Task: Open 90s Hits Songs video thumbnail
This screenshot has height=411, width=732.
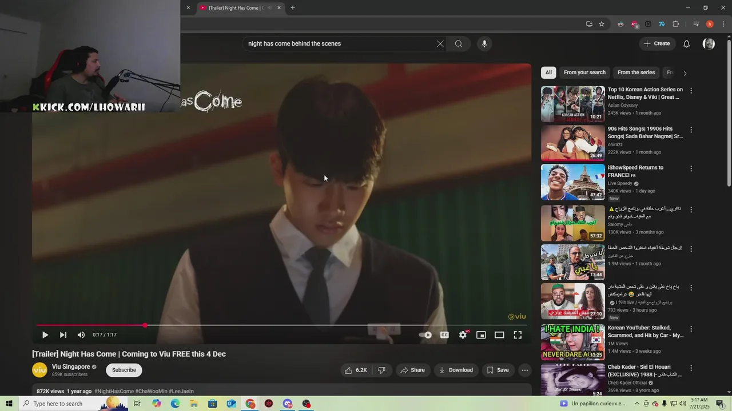Action: coord(573,143)
